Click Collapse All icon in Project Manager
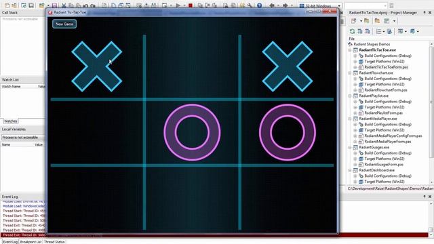The width and height of the screenshot is (434, 244). (368, 31)
